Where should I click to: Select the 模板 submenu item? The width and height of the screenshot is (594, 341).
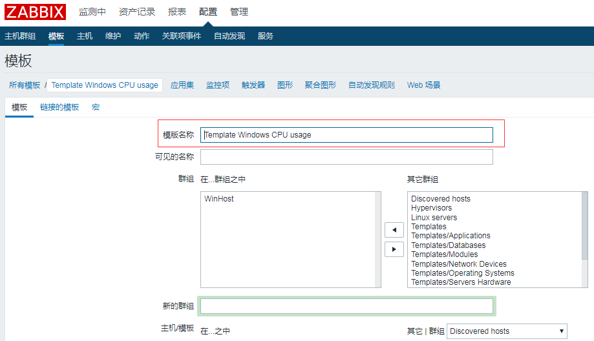point(56,36)
